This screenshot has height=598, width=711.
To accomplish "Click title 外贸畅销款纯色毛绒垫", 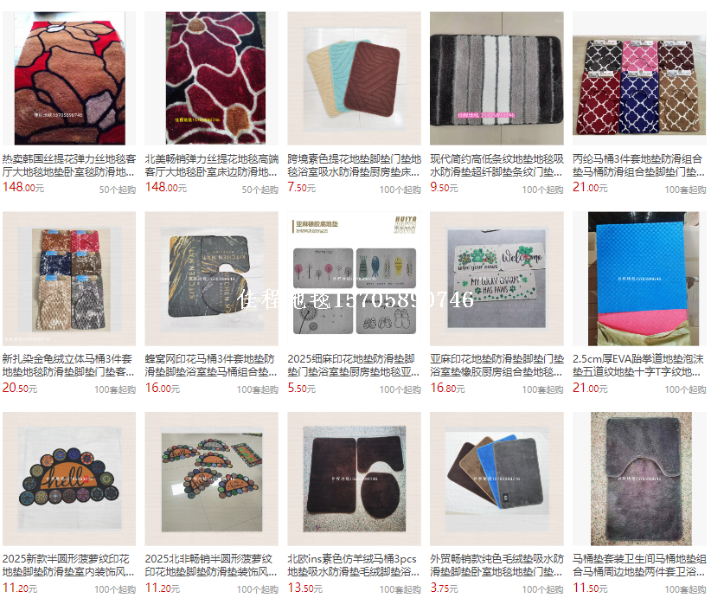I will (496, 565).
